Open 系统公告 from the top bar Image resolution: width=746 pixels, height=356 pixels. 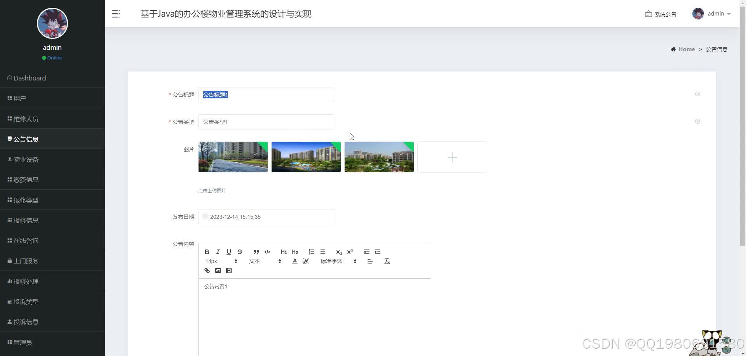[661, 14]
